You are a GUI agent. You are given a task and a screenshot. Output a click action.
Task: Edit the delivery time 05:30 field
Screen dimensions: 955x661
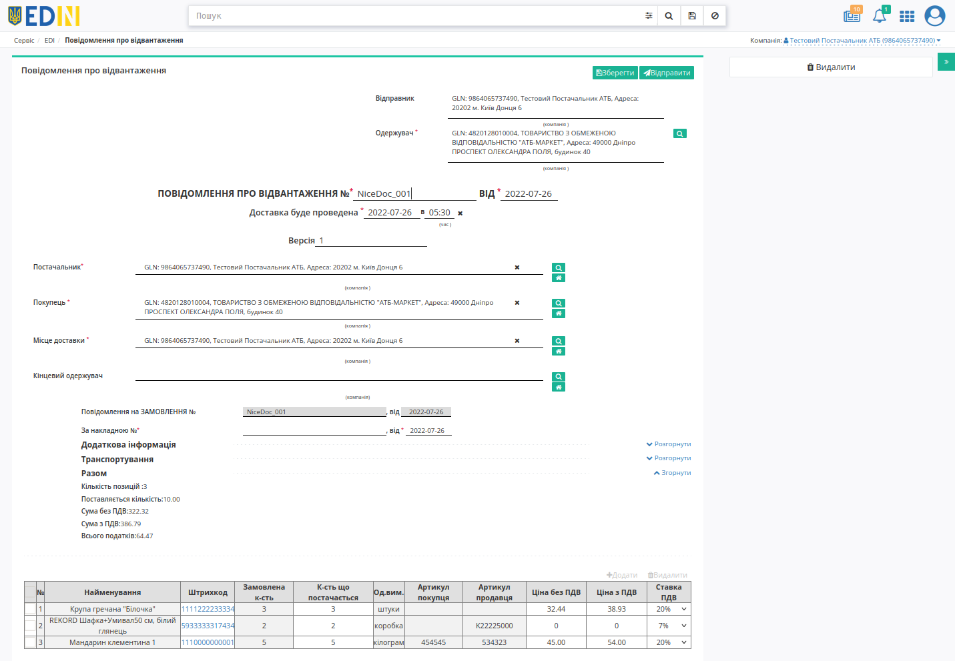click(x=440, y=213)
